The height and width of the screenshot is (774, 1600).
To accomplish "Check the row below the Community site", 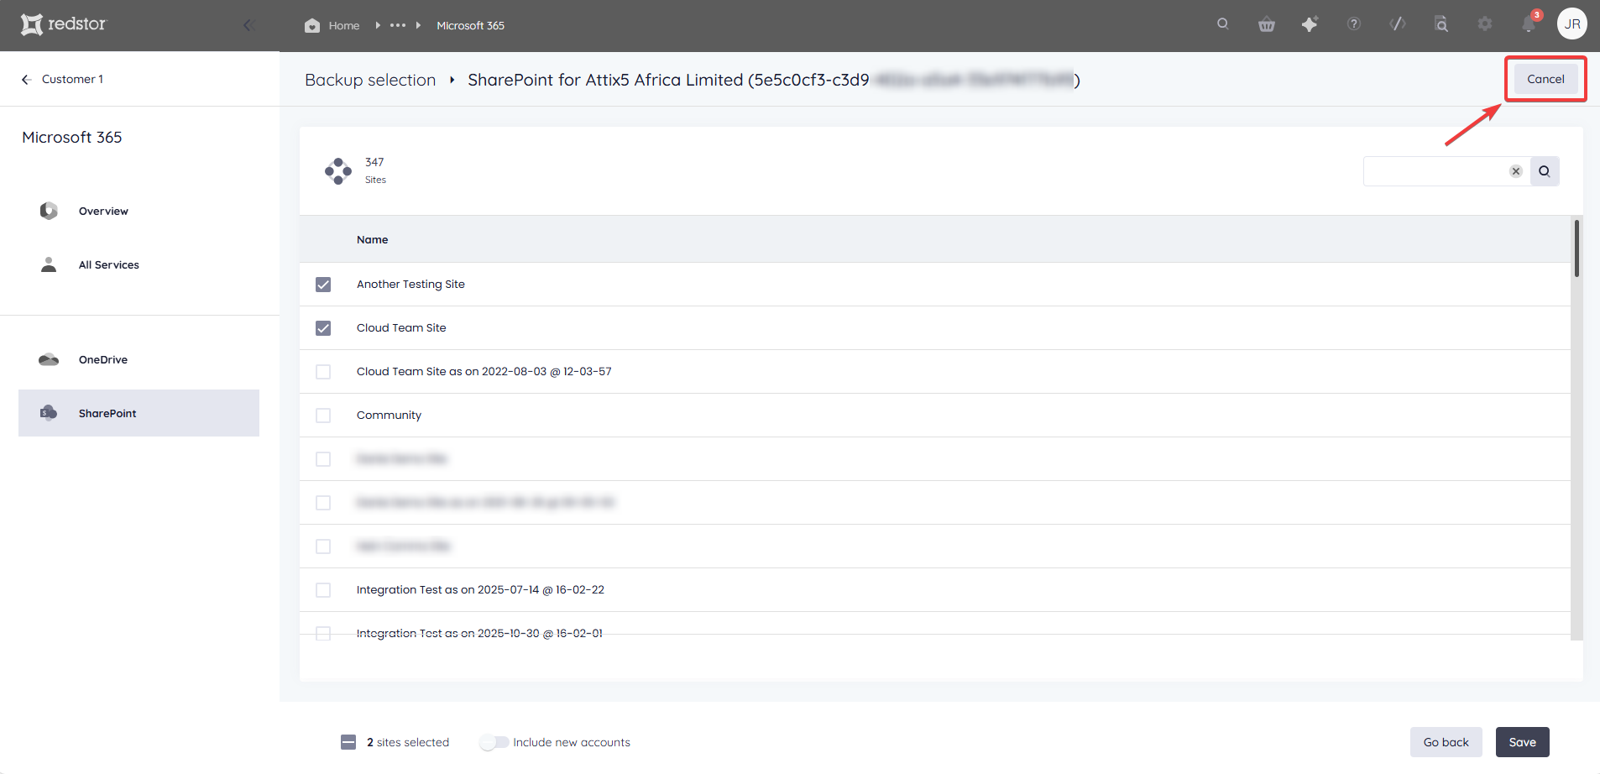I will click(x=323, y=459).
